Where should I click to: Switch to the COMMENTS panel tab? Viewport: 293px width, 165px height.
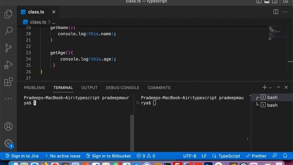[159, 88]
